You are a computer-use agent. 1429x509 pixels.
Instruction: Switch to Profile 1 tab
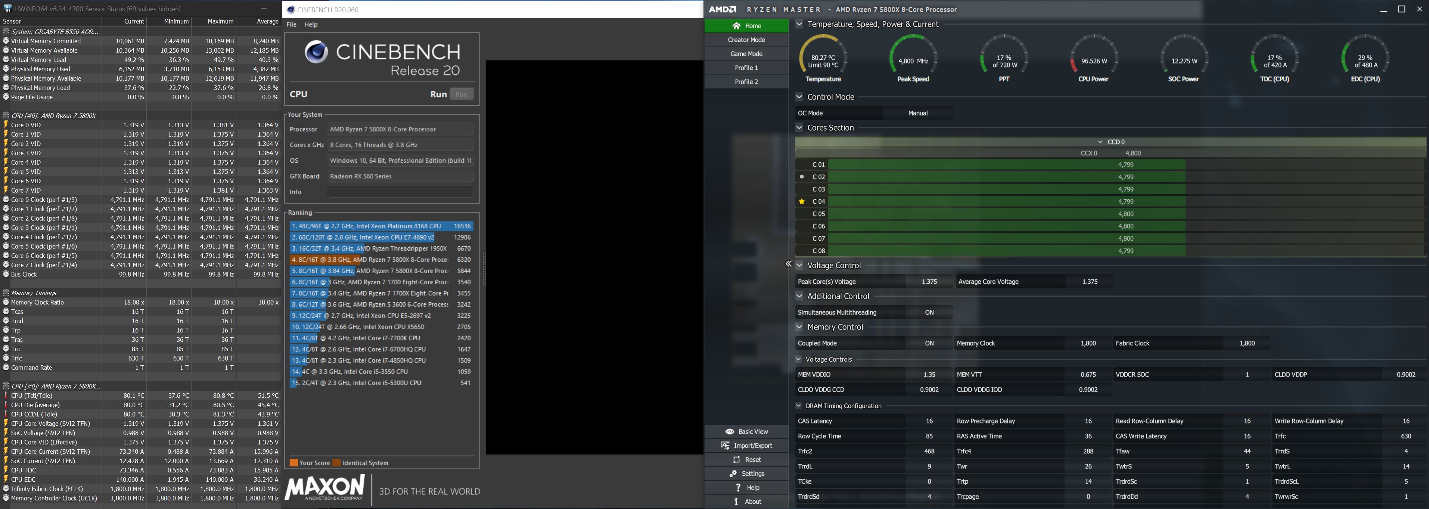(x=746, y=68)
